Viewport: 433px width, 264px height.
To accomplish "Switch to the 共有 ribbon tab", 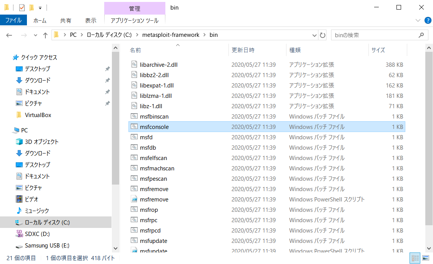I will click(x=65, y=20).
